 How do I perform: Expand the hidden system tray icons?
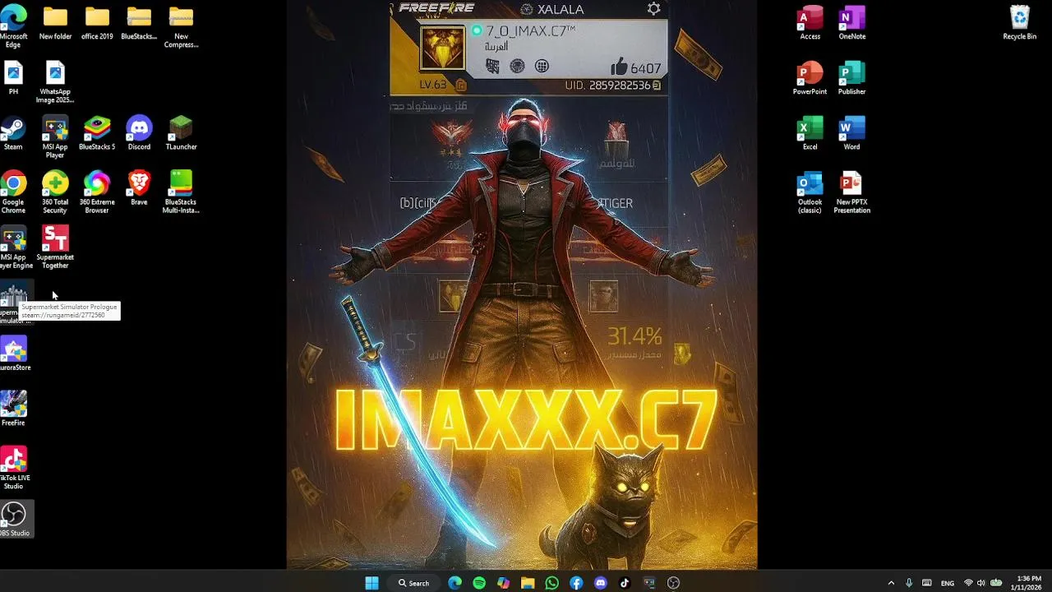(x=891, y=583)
